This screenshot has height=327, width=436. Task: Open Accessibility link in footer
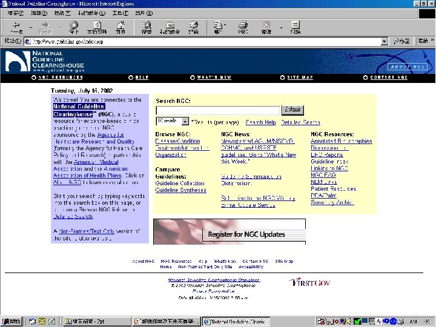(251, 266)
